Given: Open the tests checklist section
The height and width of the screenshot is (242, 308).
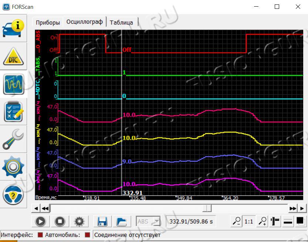Looking at the screenshot, I should click(x=13, y=111).
